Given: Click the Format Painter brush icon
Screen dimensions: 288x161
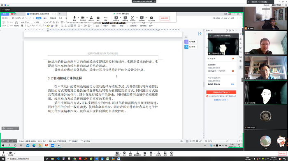Looking at the screenshot, I should (16, 23).
